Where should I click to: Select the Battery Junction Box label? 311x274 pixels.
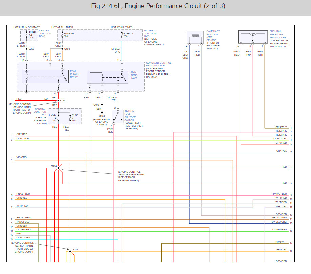point(150,33)
